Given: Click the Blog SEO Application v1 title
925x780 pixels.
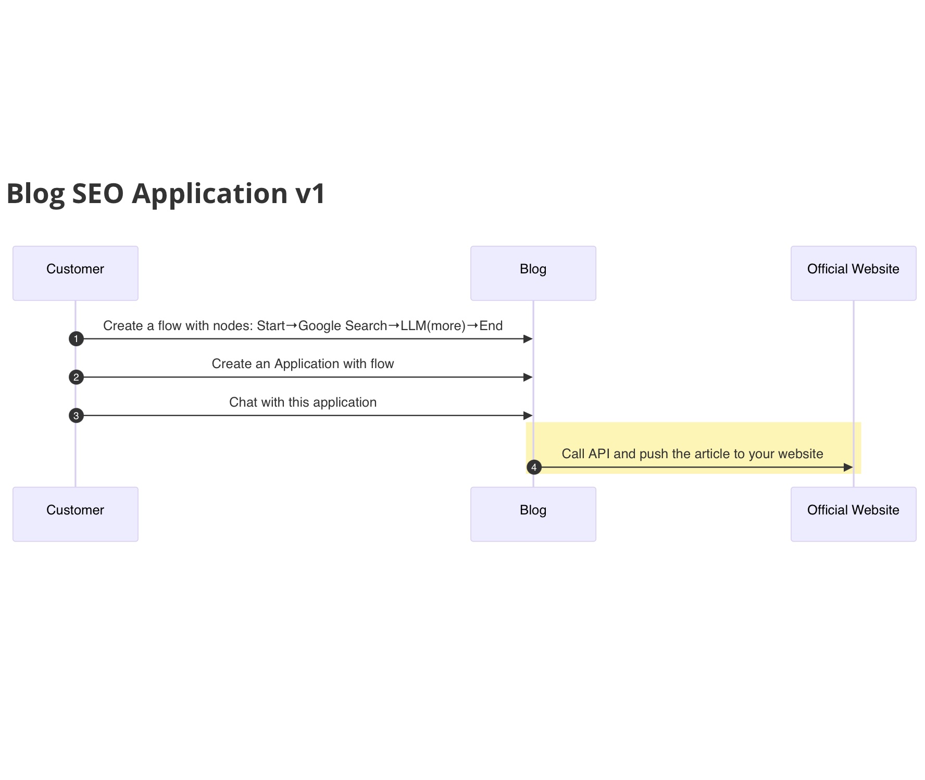Looking at the screenshot, I should [x=166, y=193].
